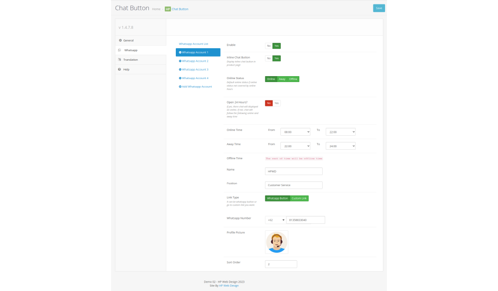Click the minus icon for Whatsapp Account 4

(x=180, y=78)
